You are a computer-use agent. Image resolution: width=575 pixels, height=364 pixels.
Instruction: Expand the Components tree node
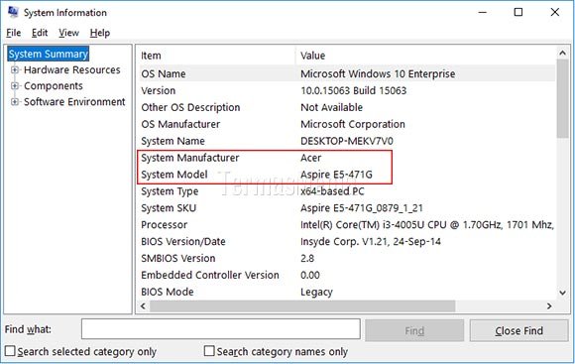click(14, 86)
